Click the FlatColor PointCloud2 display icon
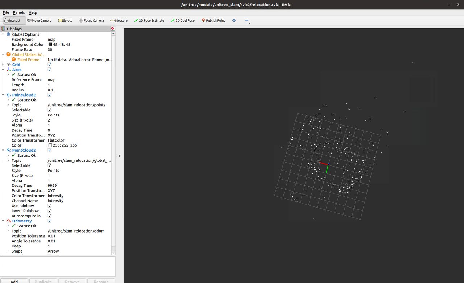The width and height of the screenshot is (464, 283). 8,95
